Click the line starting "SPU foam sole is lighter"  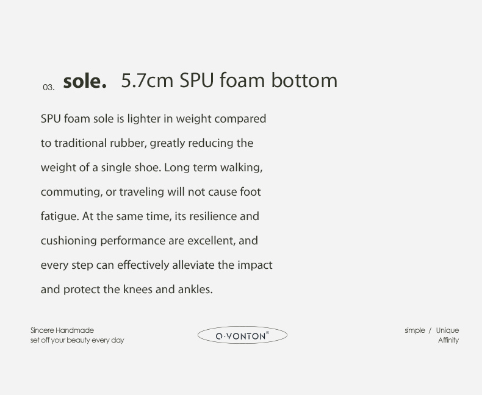[x=153, y=119]
